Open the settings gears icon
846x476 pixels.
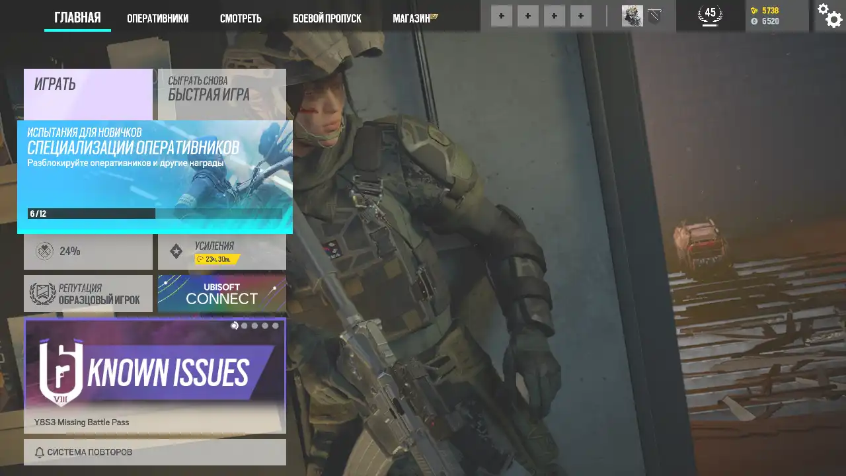829,15
